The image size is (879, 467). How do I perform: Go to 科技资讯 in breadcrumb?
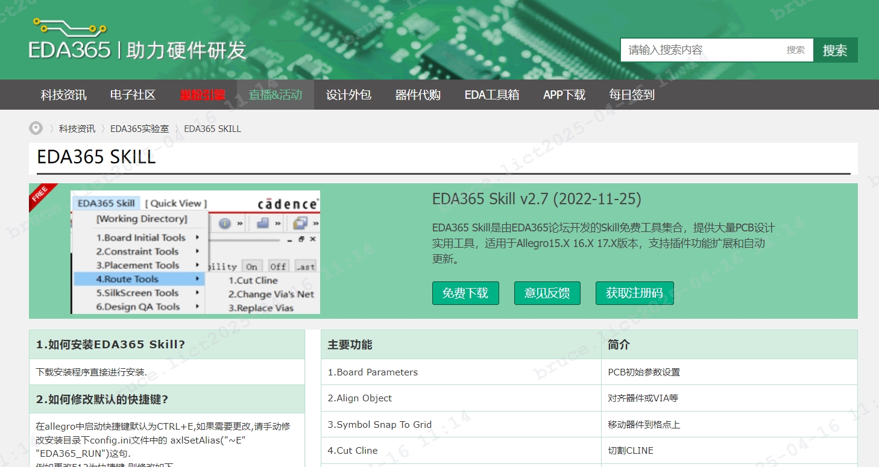point(77,129)
